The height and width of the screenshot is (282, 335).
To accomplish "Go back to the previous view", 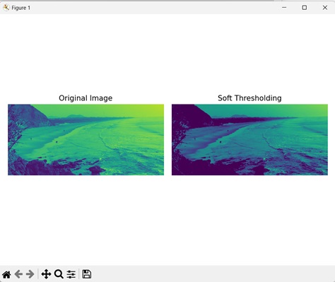I will 18,274.
